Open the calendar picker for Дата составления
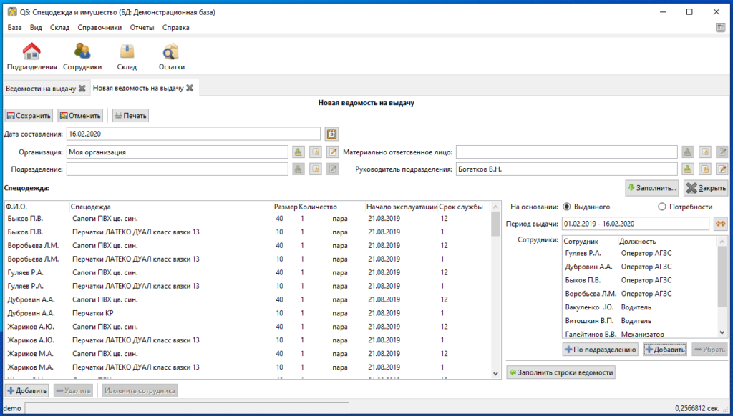This screenshot has width=733, height=416. [x=331, y=134]
